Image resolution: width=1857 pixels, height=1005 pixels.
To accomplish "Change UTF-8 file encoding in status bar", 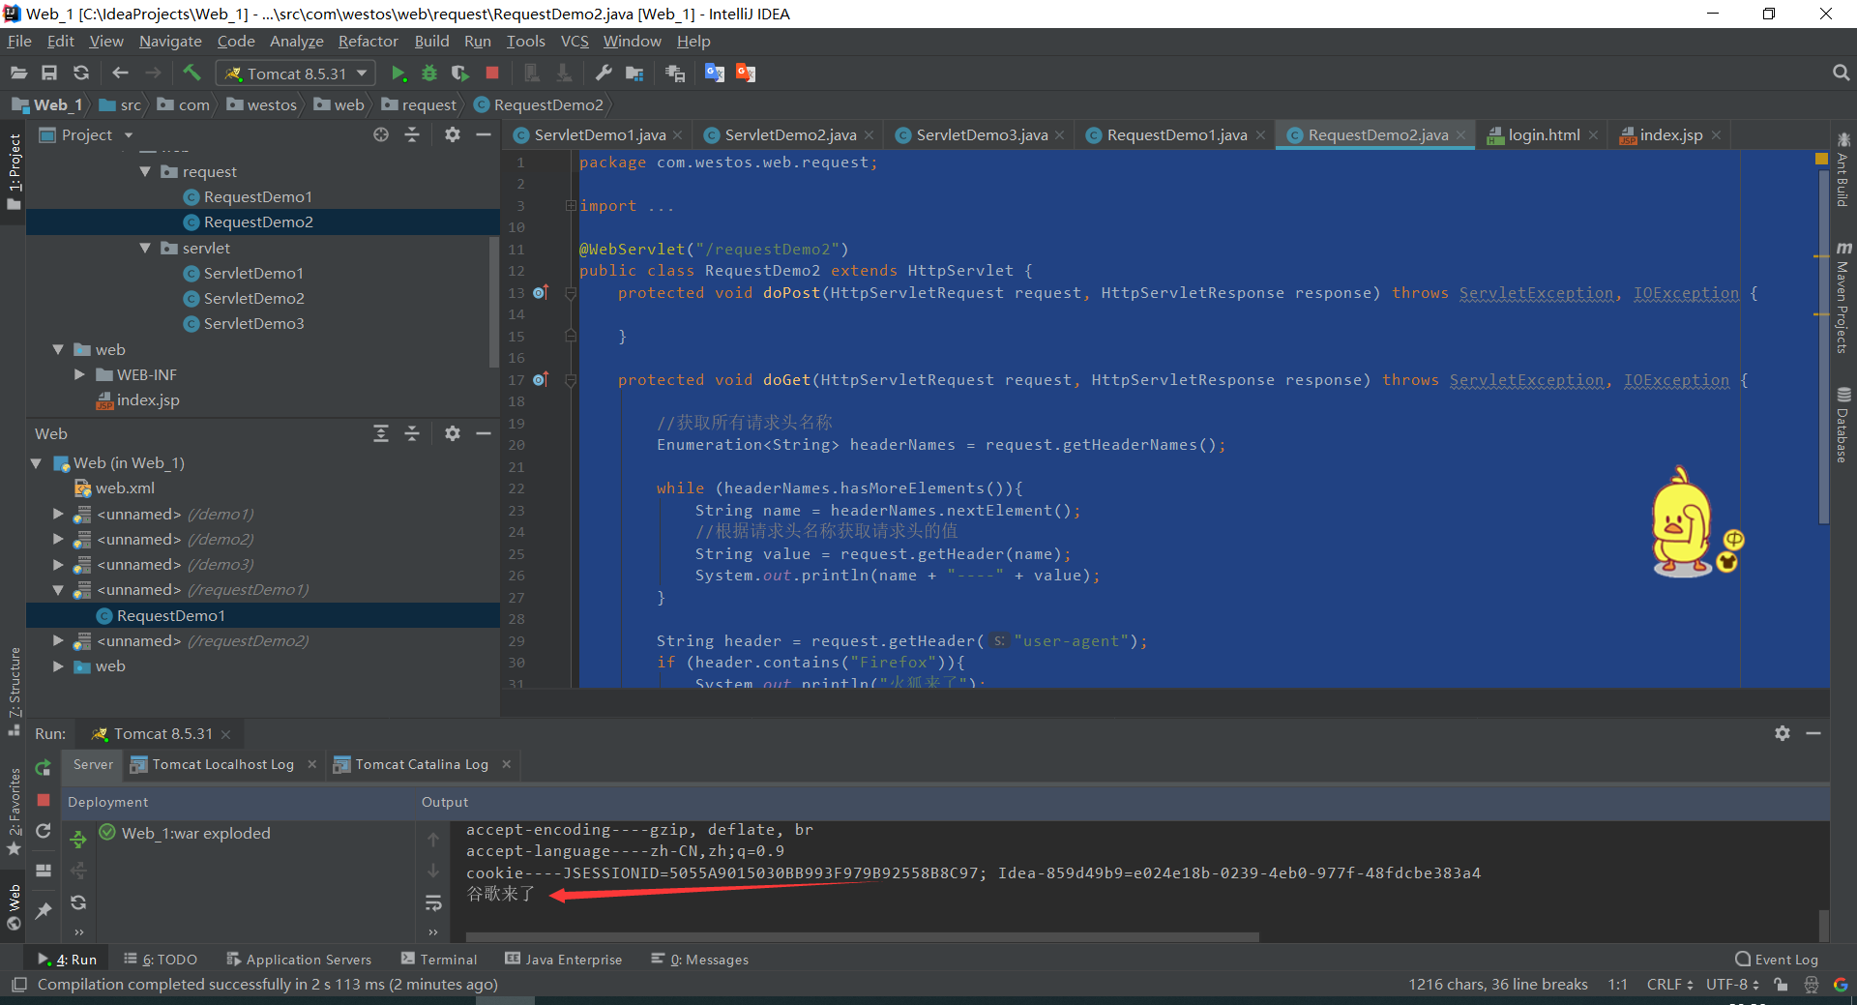I will tap(1732, 984).
